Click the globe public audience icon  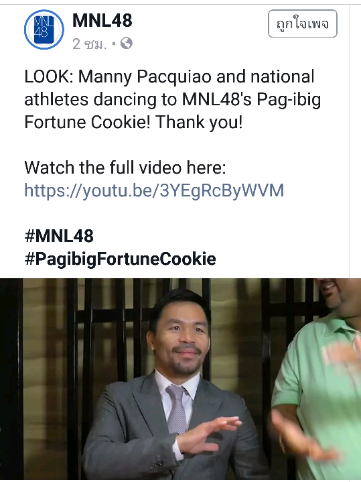coord(127,44)
